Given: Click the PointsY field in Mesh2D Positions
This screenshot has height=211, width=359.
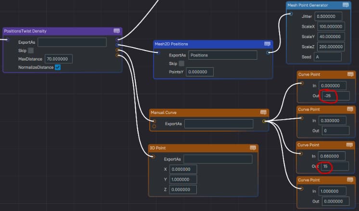Looking at the screenshot, I should coord(200,72).
